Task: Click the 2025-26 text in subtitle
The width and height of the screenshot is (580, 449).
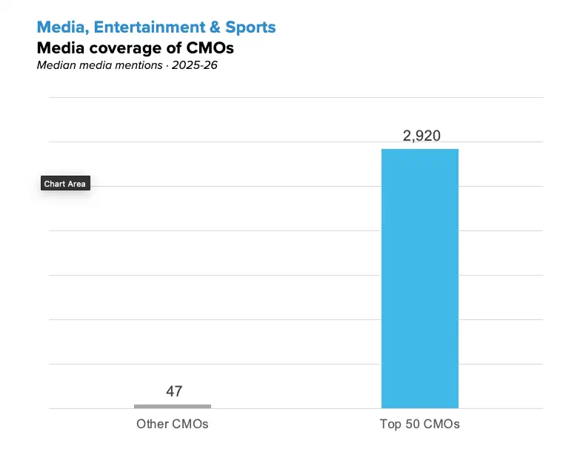Action: [195, 65]
